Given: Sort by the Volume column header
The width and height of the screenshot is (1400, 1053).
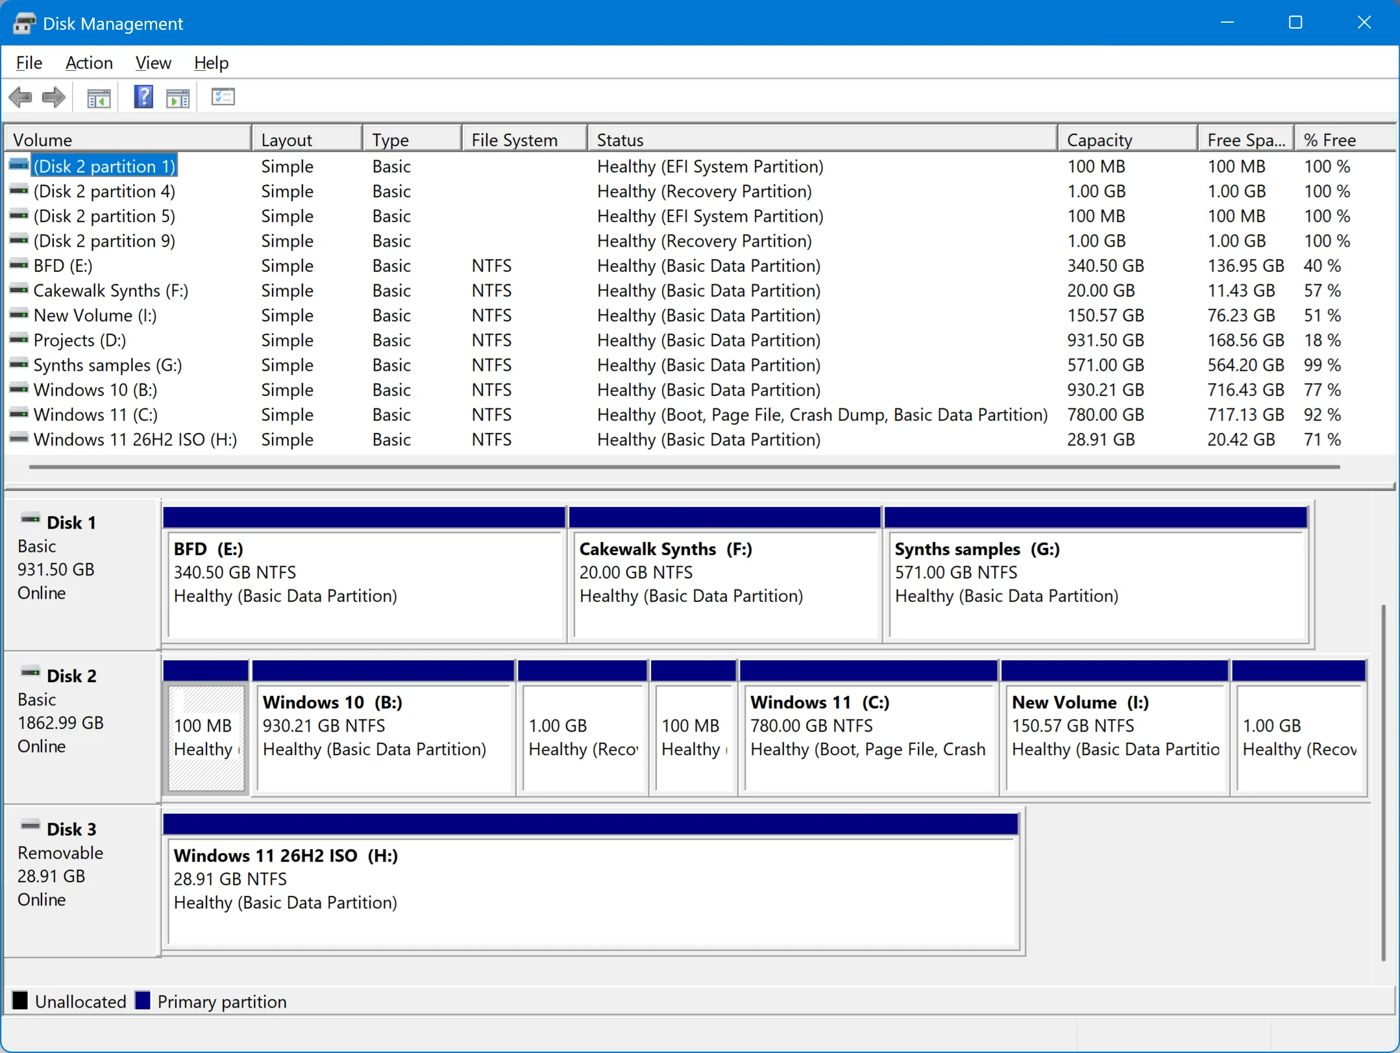Looking at the screenshot, I should pyautogui.click(x=129, y=140).
